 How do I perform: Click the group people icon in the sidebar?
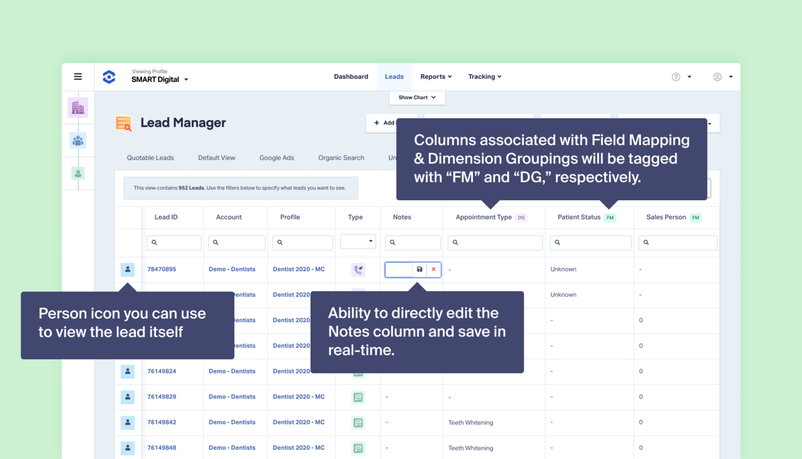click(78, 141)
